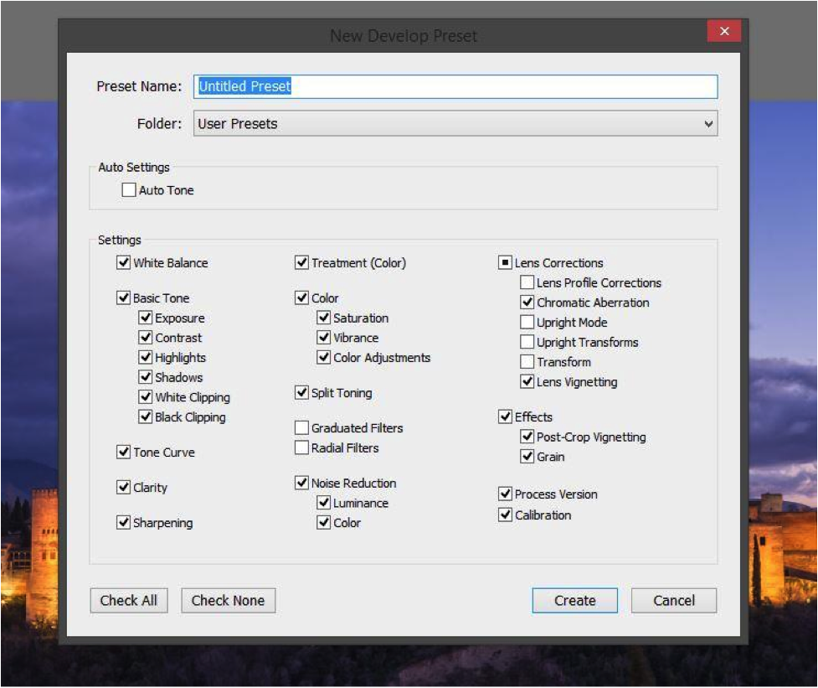Viewport: 818px width, 688px height.
Task: Toggle the Highlights checkbox
Action: [x=146, y=357]
